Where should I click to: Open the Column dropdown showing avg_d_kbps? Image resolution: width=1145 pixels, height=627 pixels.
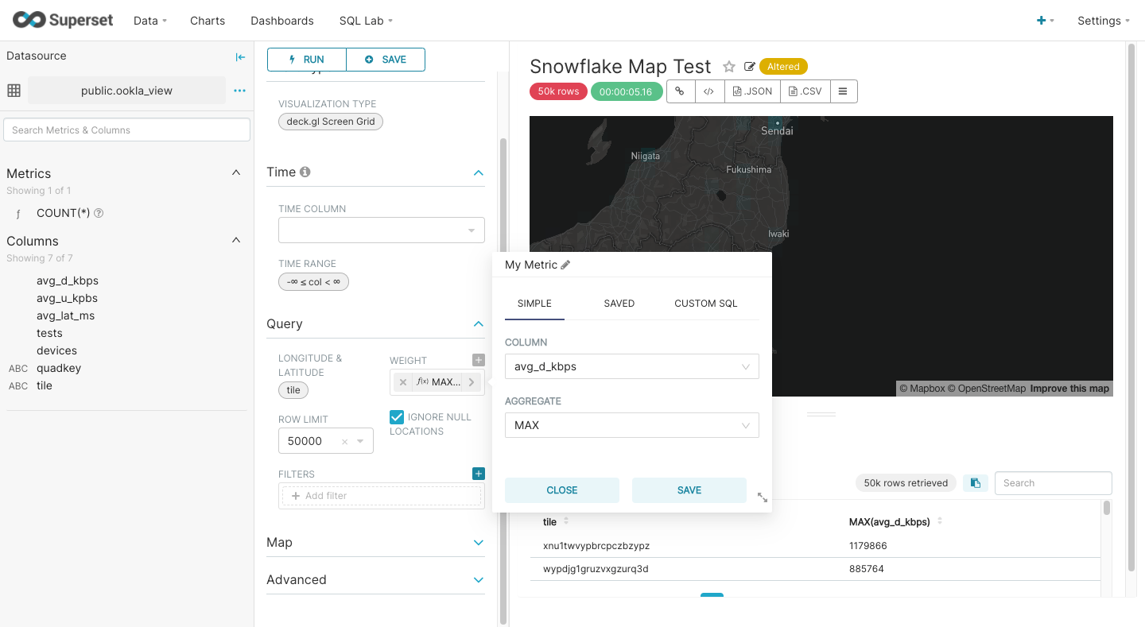[x=631, y=366]
